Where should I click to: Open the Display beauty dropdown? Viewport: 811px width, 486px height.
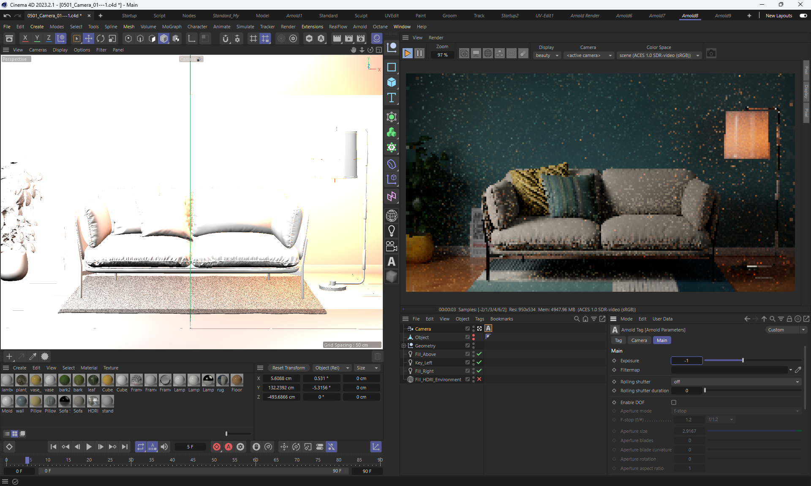[547, 55]
